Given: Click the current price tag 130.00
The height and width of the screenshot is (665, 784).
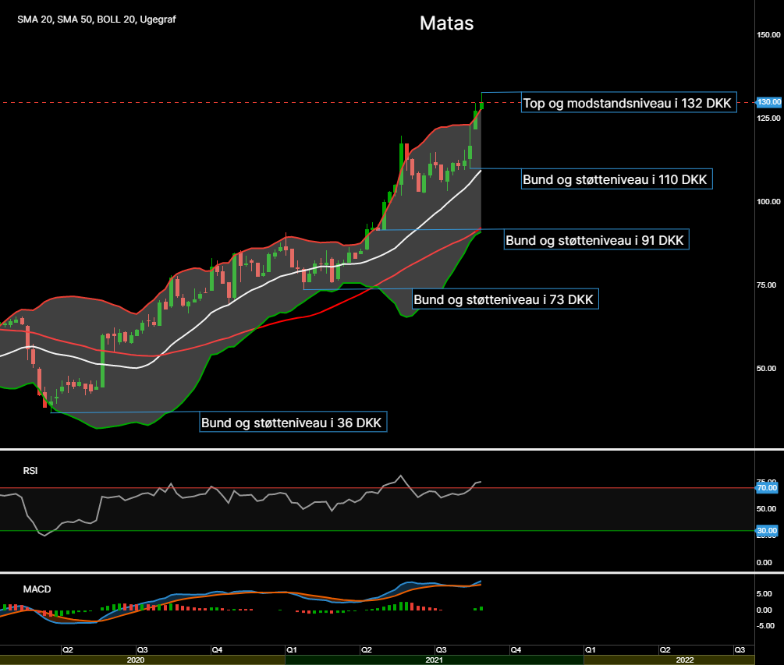Looking at the screenshot, I should coord(768,102).
